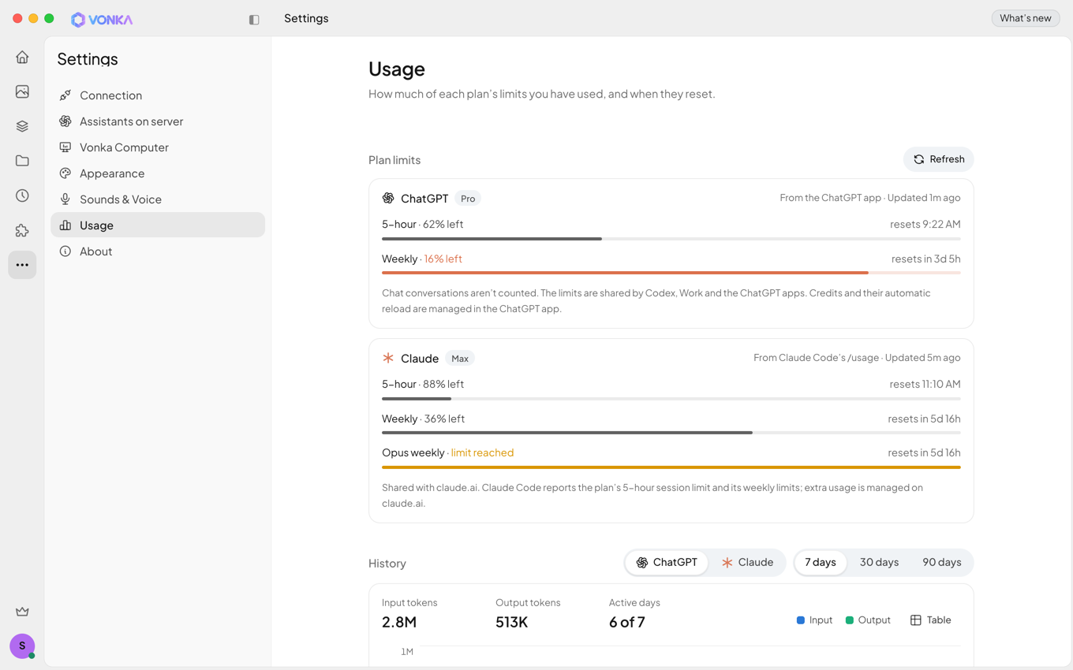Click the Pro badge next to ChatGPT

pos(468,199)
